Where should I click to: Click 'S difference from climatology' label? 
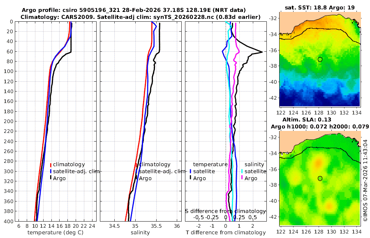[225, 211]
